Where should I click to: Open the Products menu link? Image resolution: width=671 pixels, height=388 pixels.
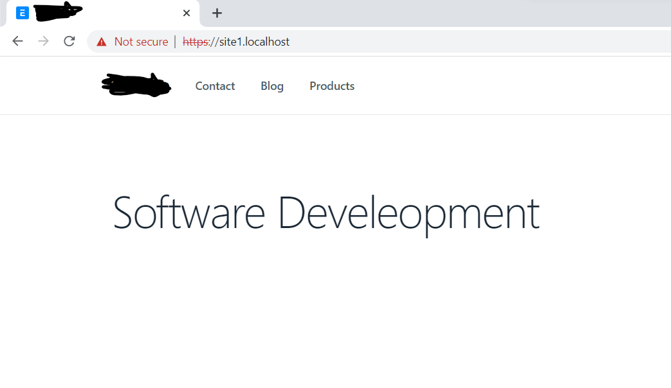332,86
